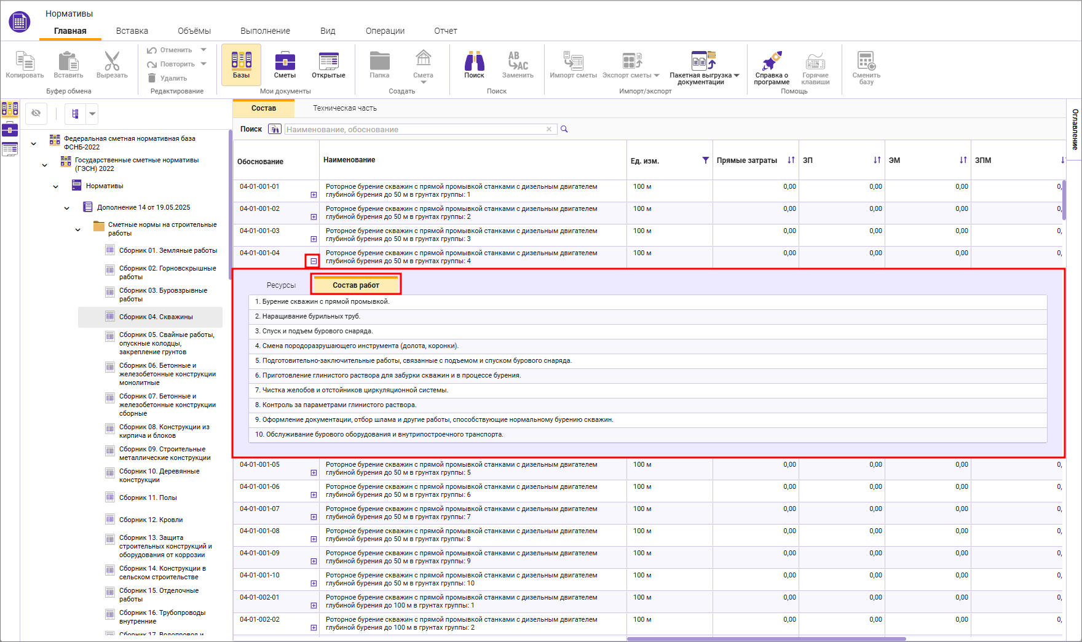Viewport: 1082px width, 642px height.
Task: Collapse the Дополнение 14 от 19.05.2025 node
Action: (x=67, y=208)
